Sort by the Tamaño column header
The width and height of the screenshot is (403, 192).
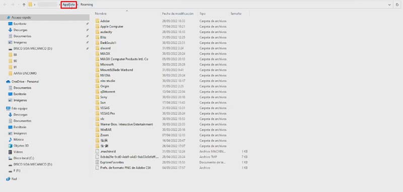pos(236,14)
